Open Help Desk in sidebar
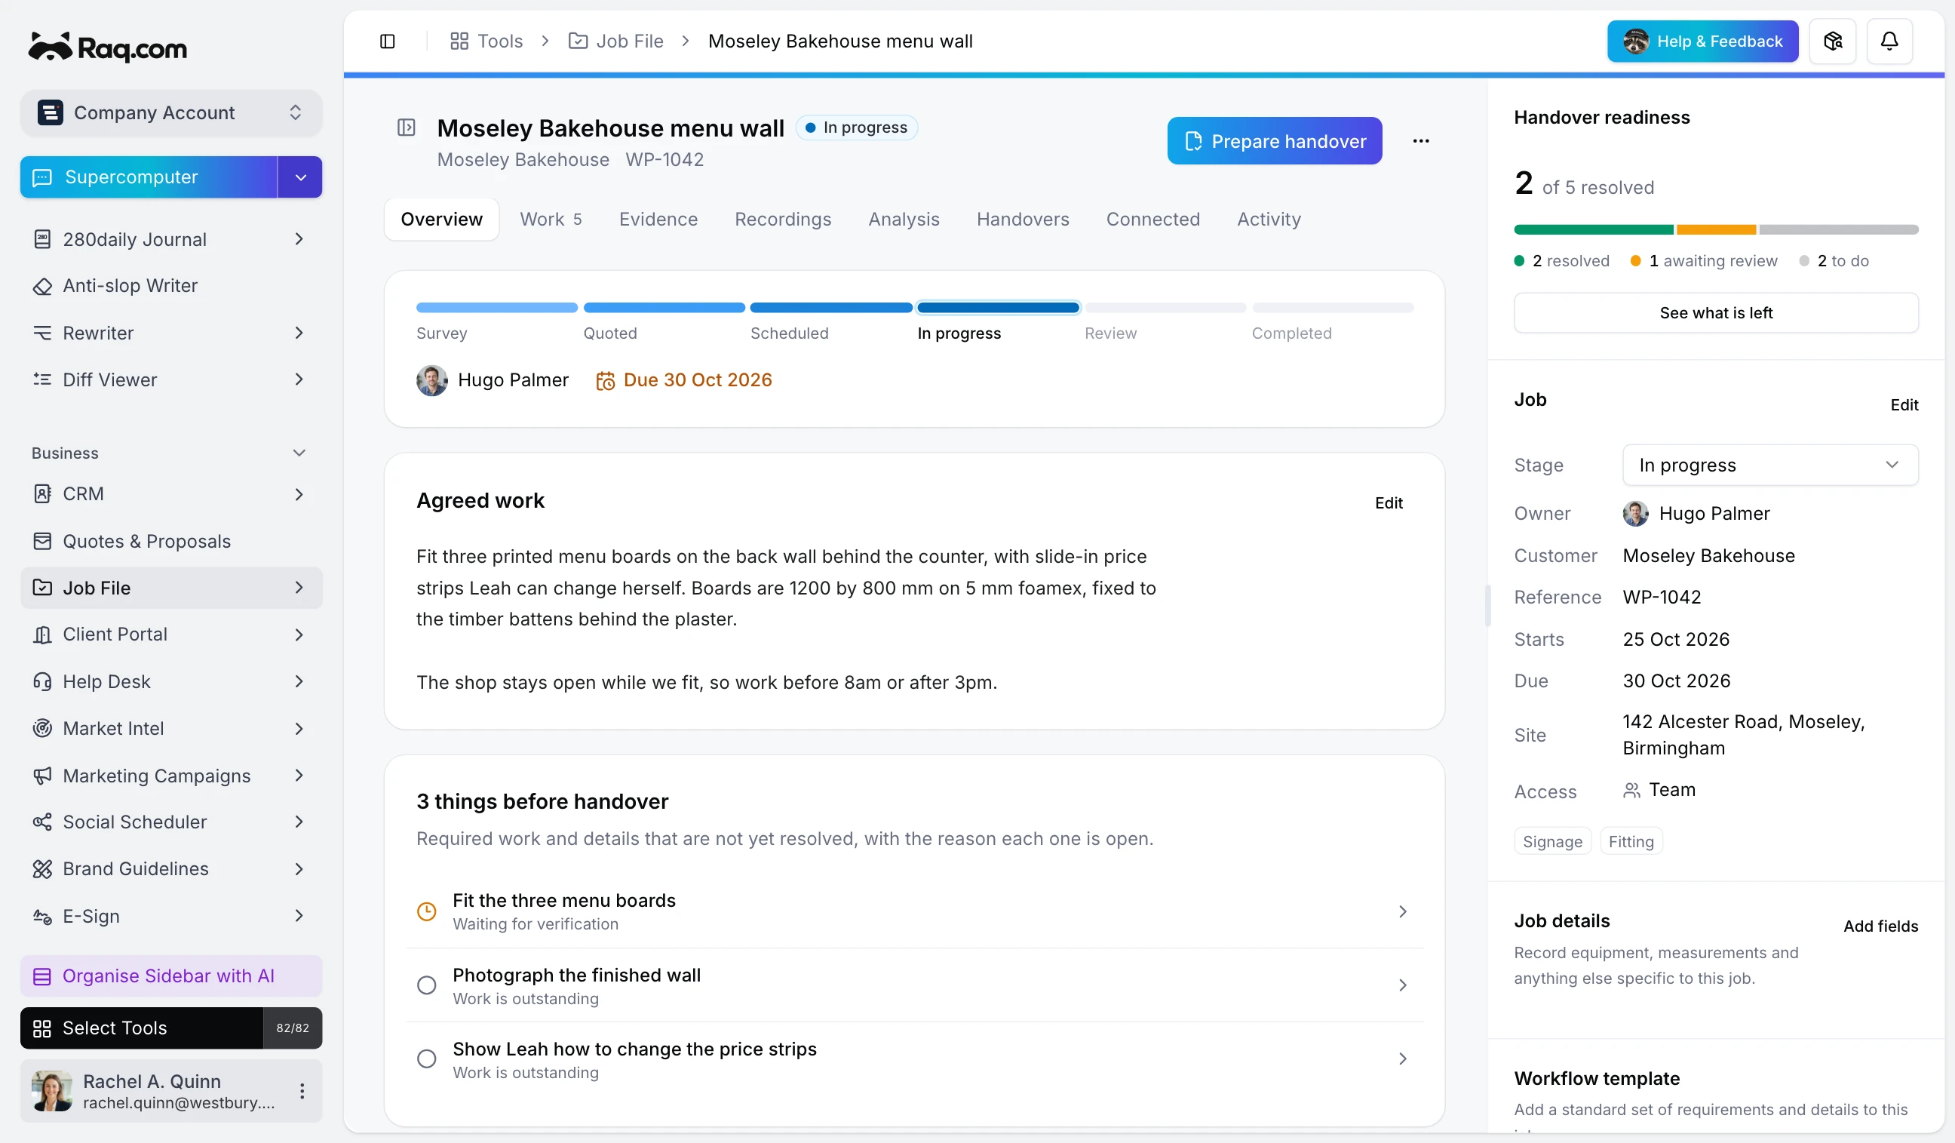Viewport: 1955px width, 1143px height. pyautogui.click(x=170, y=681)
